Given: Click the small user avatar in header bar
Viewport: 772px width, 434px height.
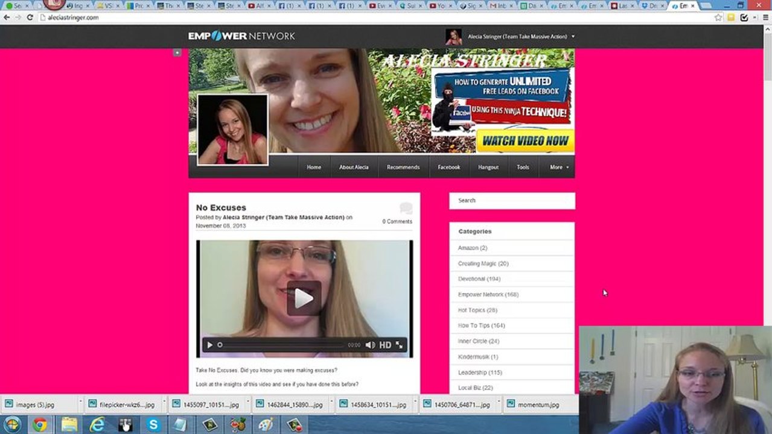Looking at the screenshot, I should 453,37.
